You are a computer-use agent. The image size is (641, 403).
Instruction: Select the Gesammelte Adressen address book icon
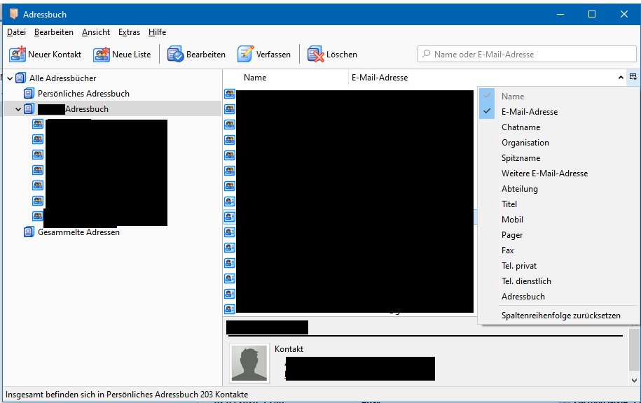click(x=29, y=232)
